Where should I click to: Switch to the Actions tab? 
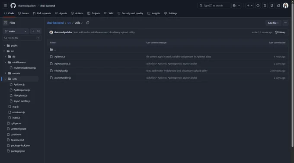[x=77, y=13]
